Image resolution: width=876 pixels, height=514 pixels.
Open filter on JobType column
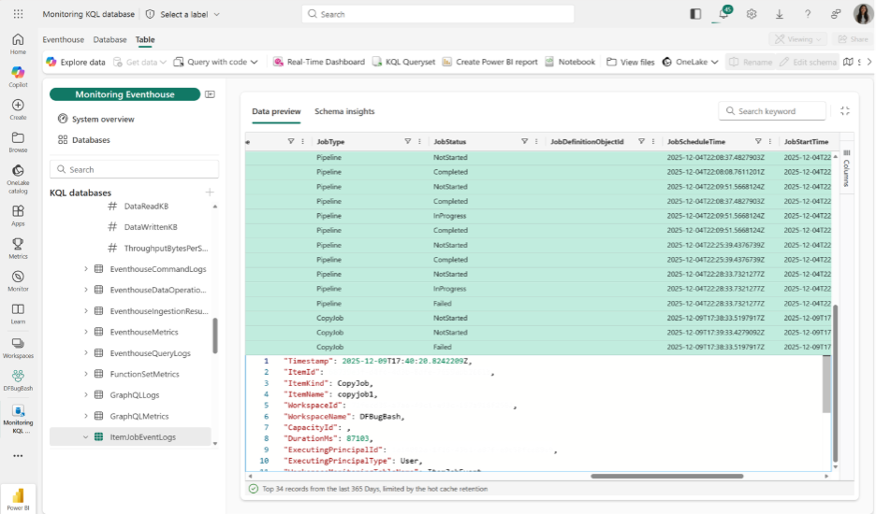(x=407, y=141)
